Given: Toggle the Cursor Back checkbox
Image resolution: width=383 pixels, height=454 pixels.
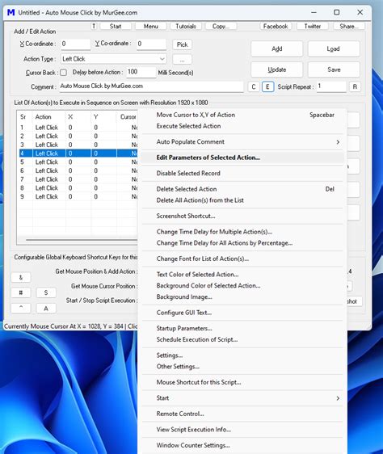Looking at the screenshot, I should click(64, 73).
